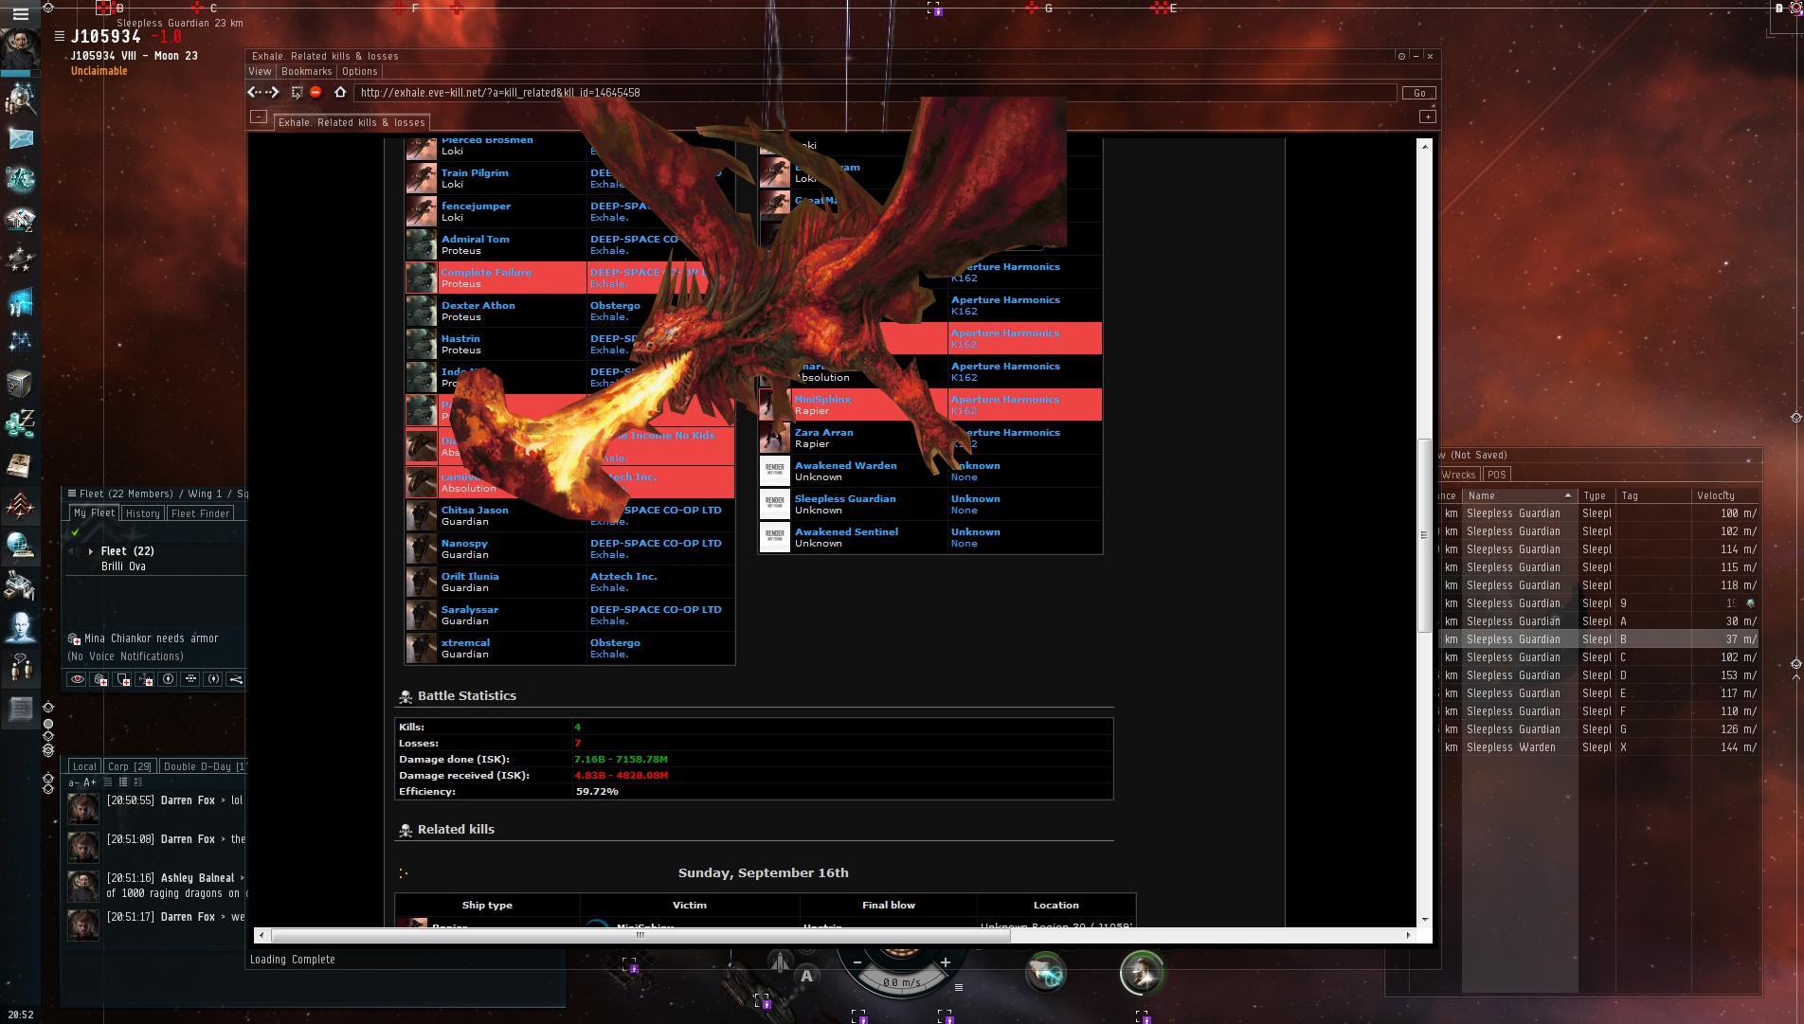Image resolution: width=1804 pixels, height=1024 pixels.
Task: Add a new browser tab with plus
Action: point(1428,117)
